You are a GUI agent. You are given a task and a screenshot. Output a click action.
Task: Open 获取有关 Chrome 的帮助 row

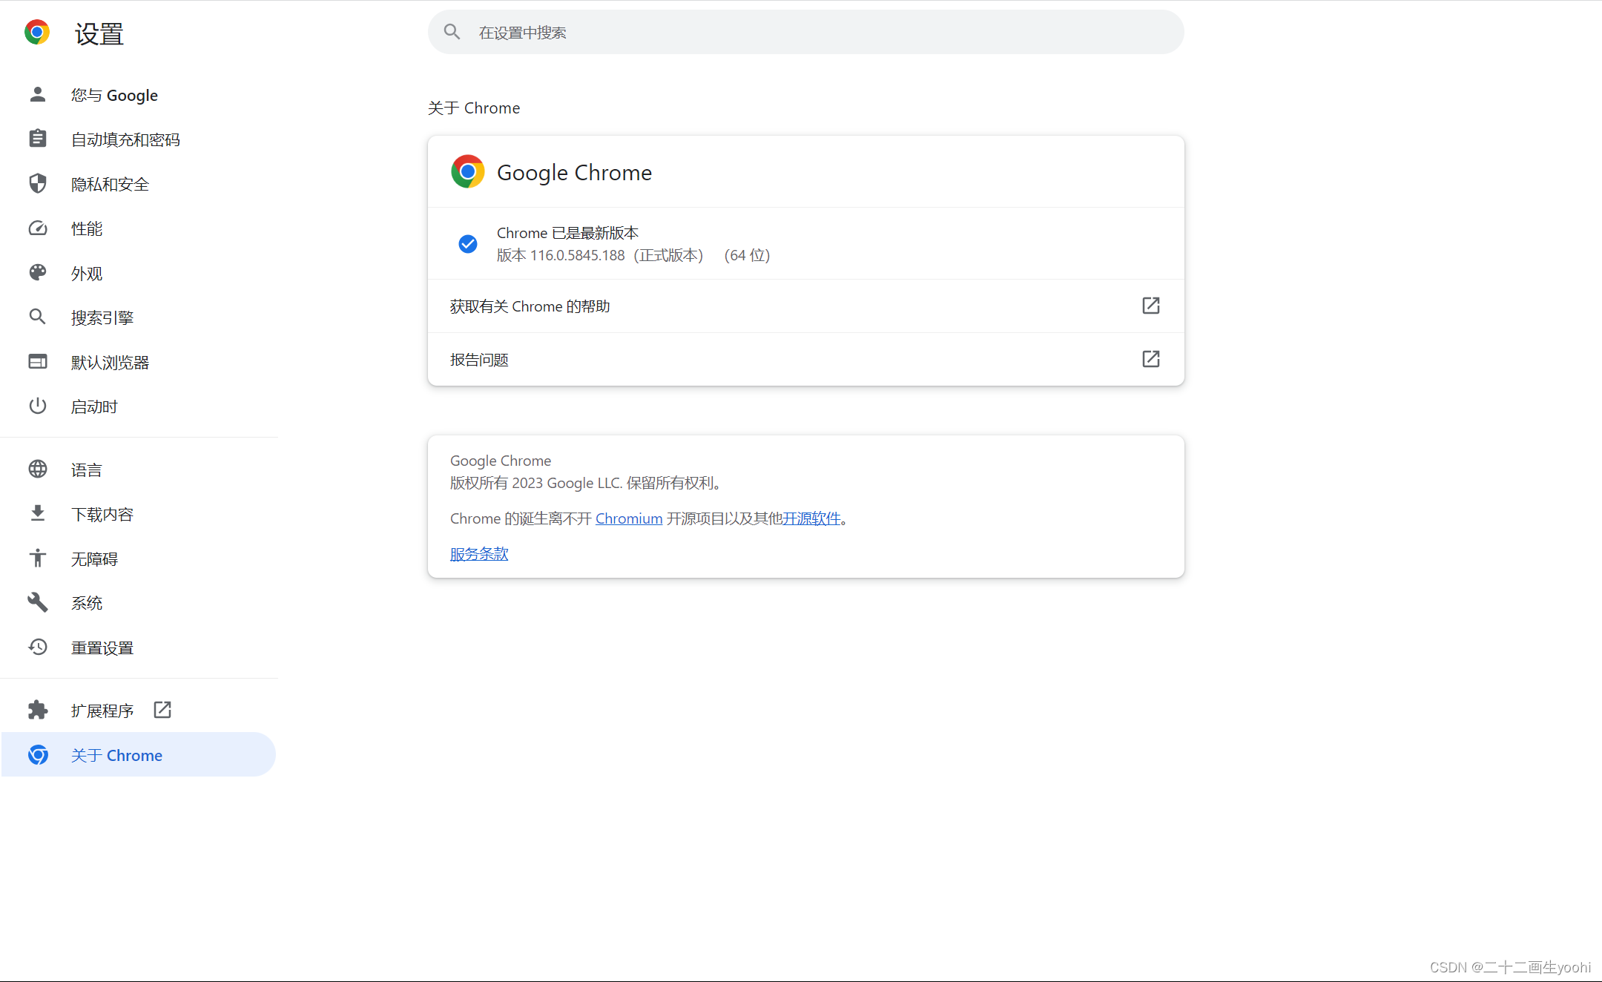pyautogui.click(x=805, y=306)
